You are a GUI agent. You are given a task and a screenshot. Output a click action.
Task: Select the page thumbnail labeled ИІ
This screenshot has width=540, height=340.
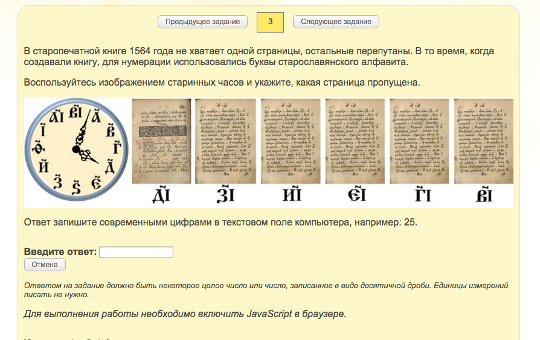(x=291, y=141)
